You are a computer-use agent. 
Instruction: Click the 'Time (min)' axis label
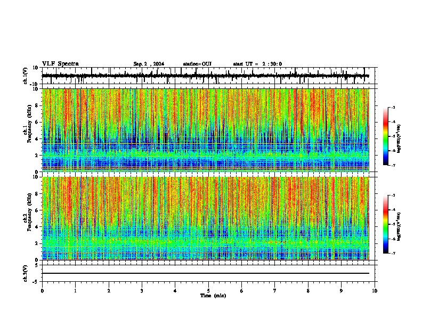(x=213, y=296)
